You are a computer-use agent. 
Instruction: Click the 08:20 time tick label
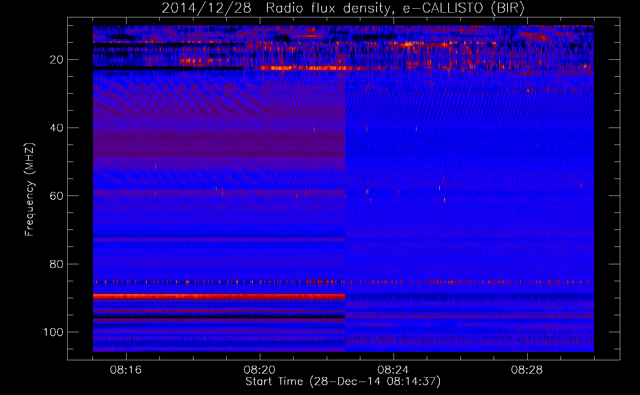coord(259,370)
